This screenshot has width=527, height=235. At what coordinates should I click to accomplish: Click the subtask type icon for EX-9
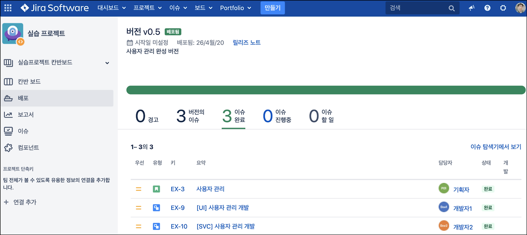point(156,208)
